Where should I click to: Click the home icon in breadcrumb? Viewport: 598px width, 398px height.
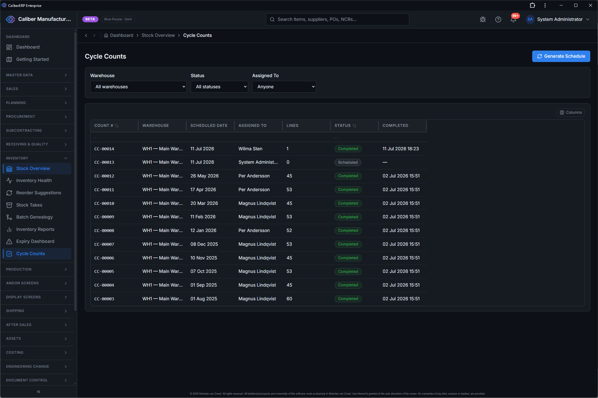tap(106, 35)
